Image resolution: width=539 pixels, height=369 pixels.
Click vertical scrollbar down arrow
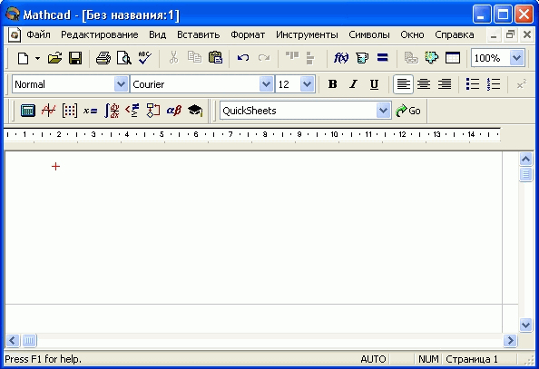525,325
